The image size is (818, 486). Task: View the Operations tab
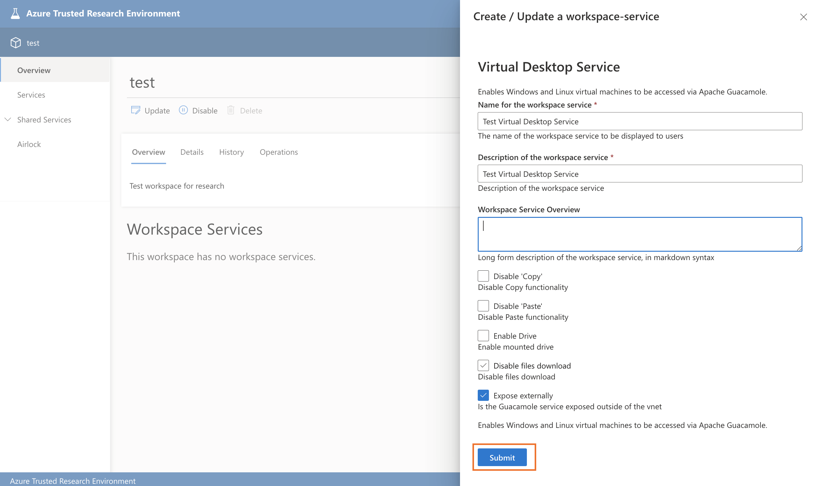tap(279, 152)
